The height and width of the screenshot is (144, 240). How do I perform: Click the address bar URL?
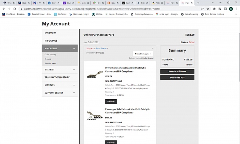coord(92,9)
